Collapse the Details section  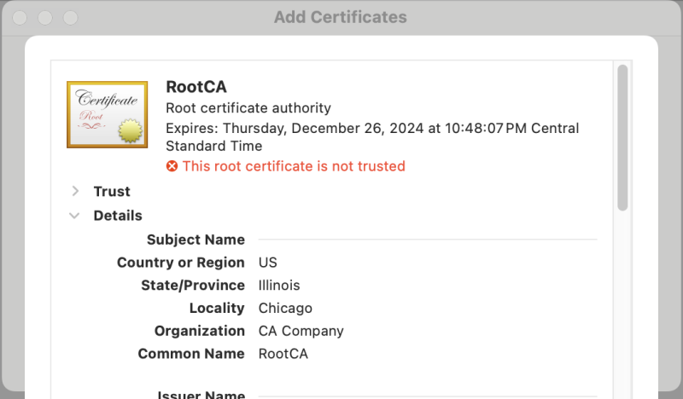[75, 216]
